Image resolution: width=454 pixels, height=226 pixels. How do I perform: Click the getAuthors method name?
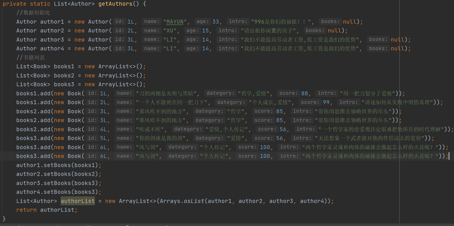115,4
